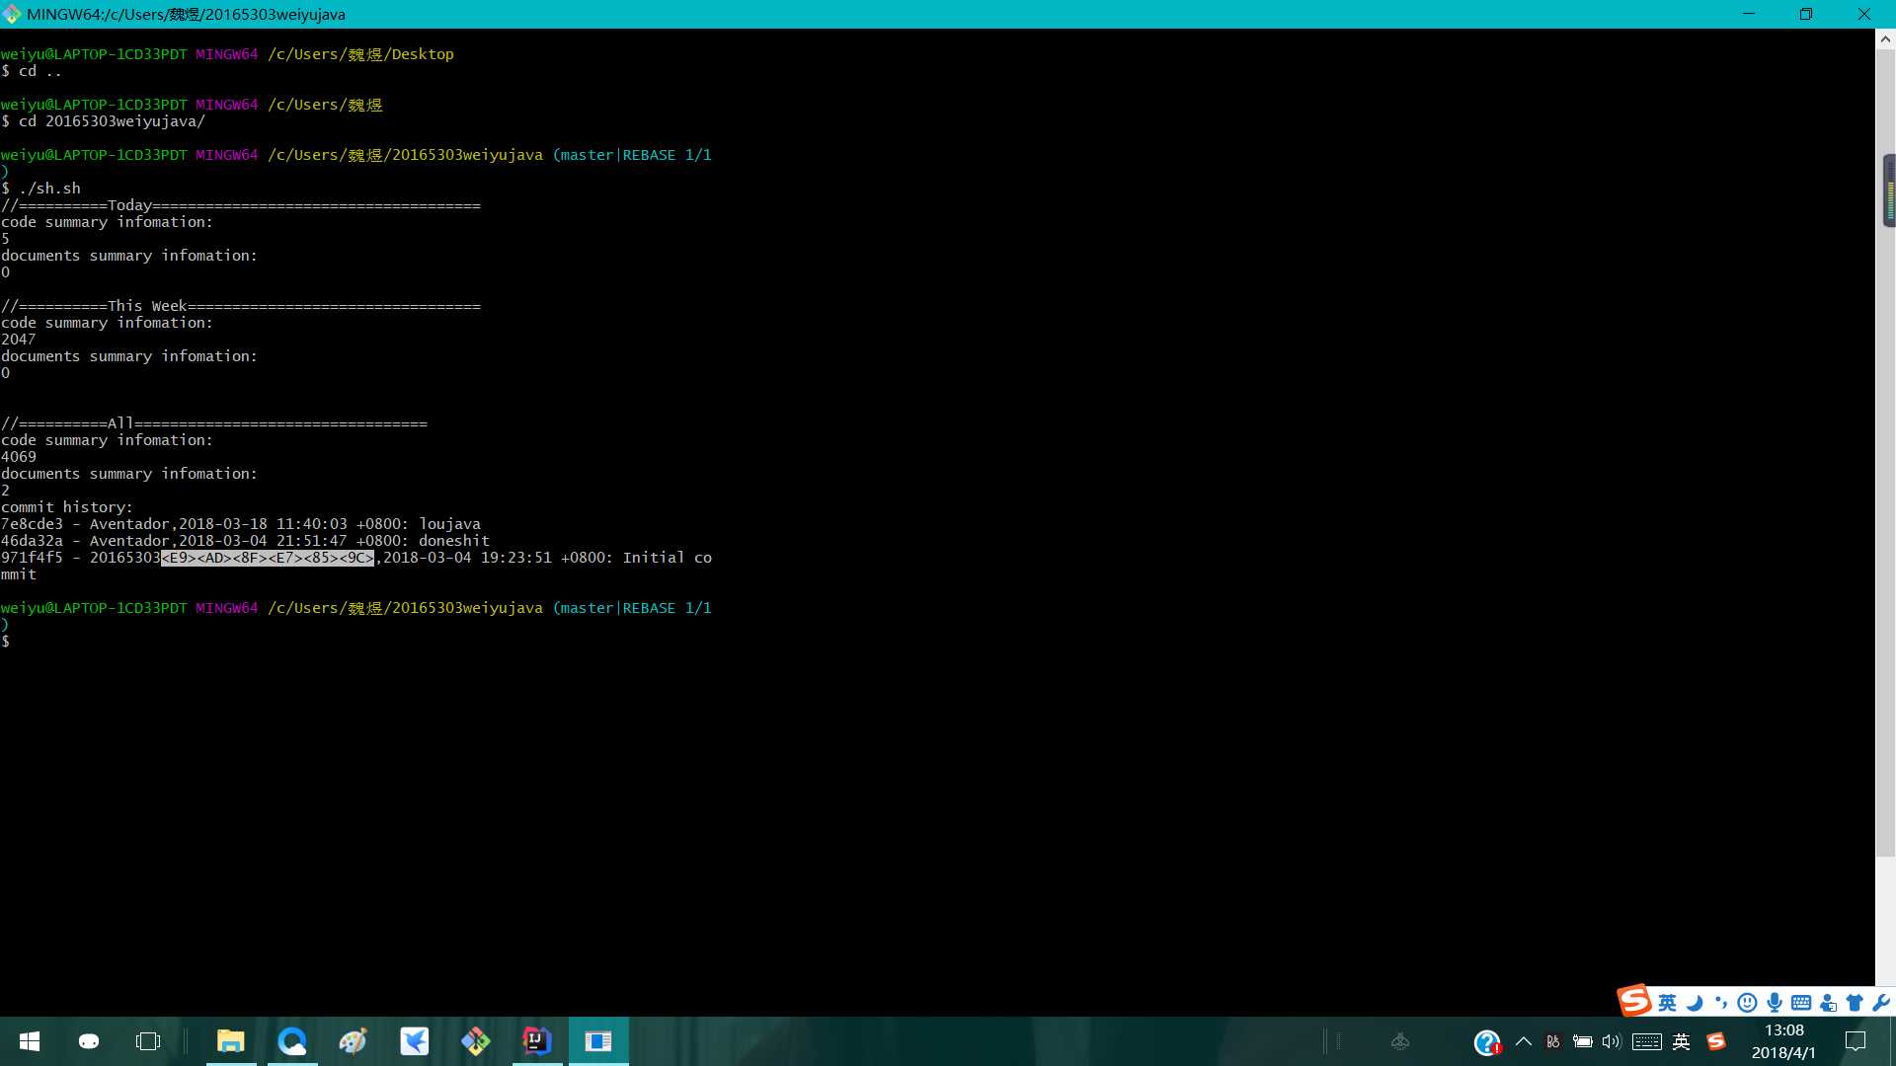Click the This Week count 2047
Viewport: 1896px width, 1066px height.
tap(19, 340)
